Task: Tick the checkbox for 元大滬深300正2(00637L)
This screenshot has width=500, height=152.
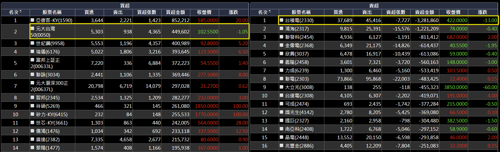Action: click(32, 83)
